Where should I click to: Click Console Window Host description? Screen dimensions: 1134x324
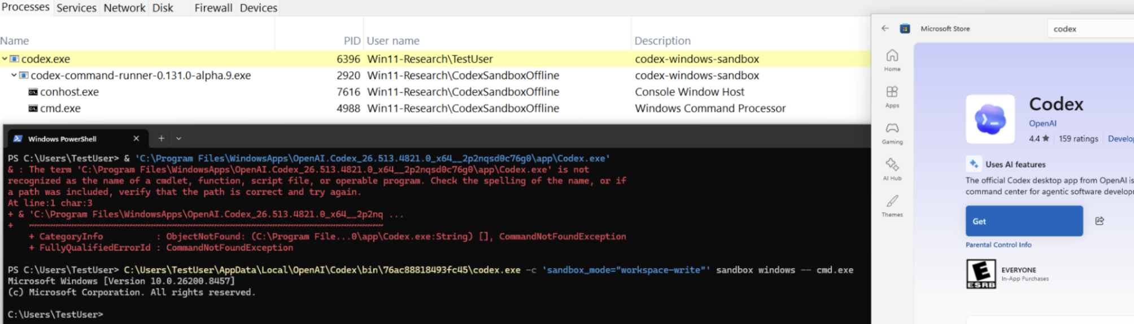click(x=690, y=91)
